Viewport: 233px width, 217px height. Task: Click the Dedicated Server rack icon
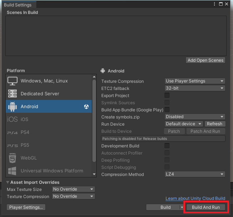(12, 94)
